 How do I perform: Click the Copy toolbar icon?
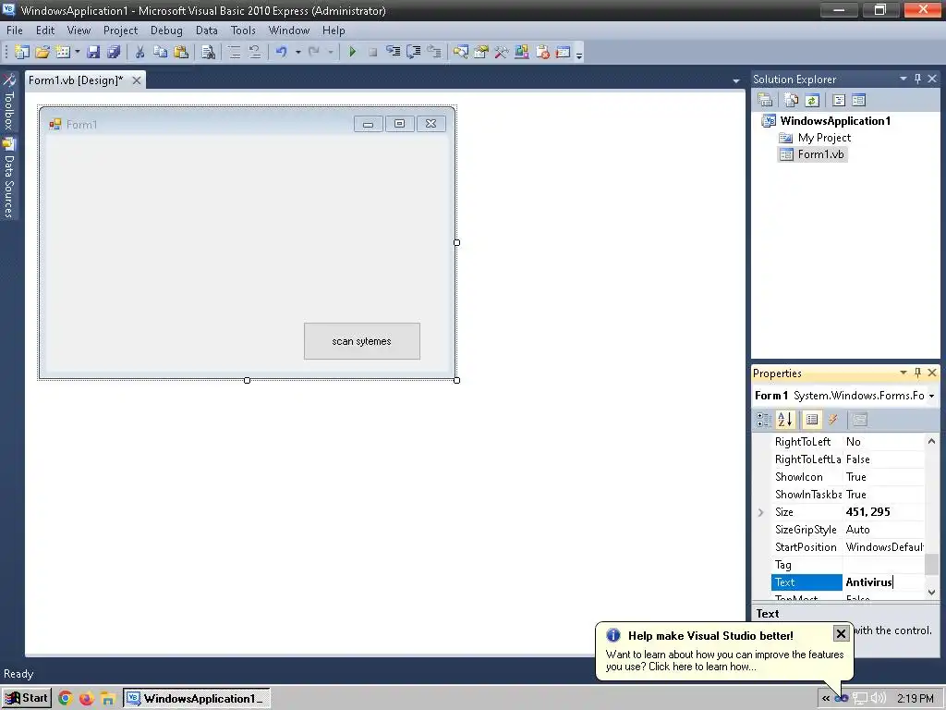160,52
